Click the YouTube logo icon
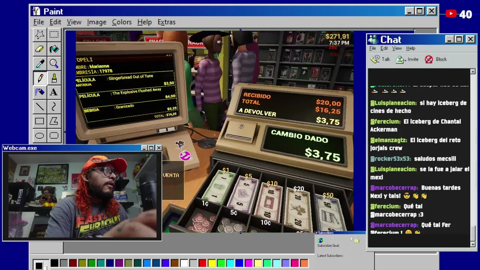Screen dimensions: 480x270 (451, 14)
